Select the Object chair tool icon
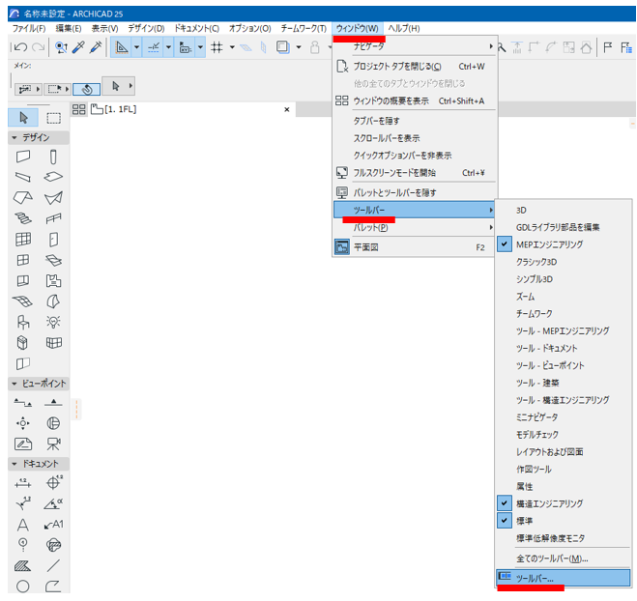637x601 pixels. (x=23, y=322)
